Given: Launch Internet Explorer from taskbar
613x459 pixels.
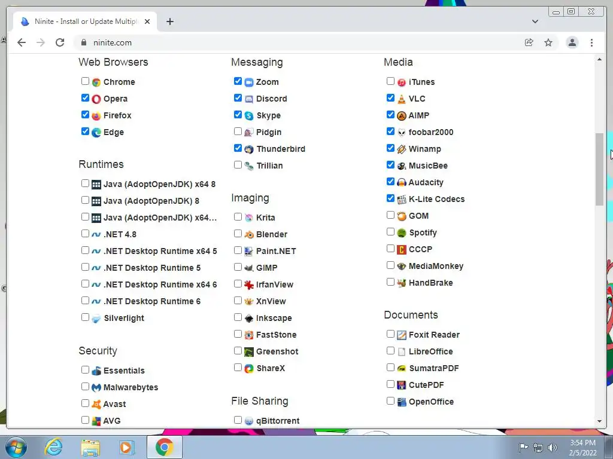Looking at the screenshot, I should (53, 447).
